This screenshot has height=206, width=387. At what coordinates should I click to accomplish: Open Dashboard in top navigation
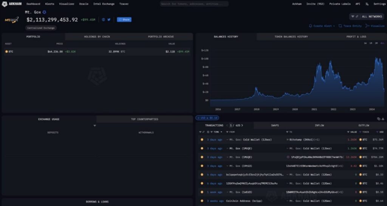point(33,4)
